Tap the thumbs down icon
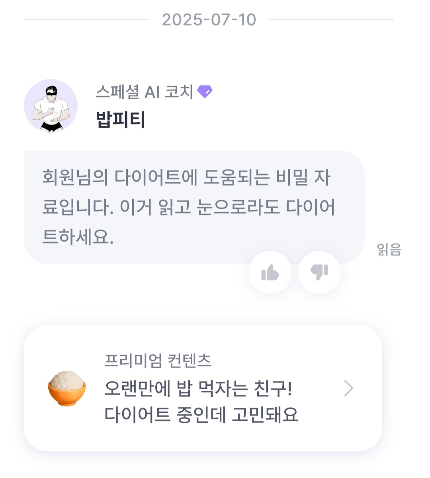Screen dimensions: 430x478 [319, 273]
